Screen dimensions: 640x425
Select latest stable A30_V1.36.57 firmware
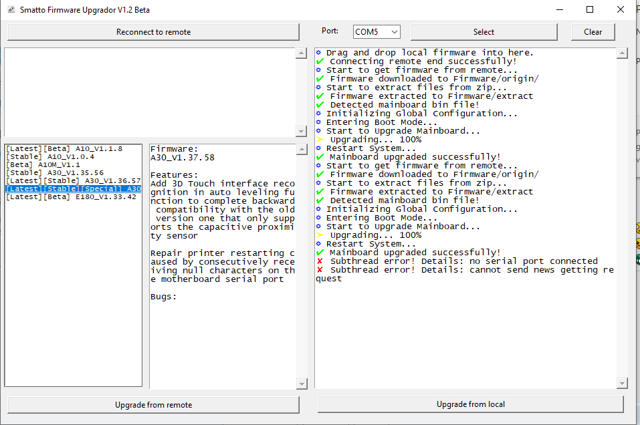click(x=73, y=180)
